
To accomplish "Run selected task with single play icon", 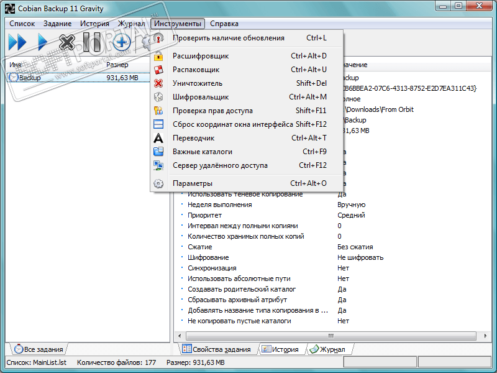I will pos(42,42).
